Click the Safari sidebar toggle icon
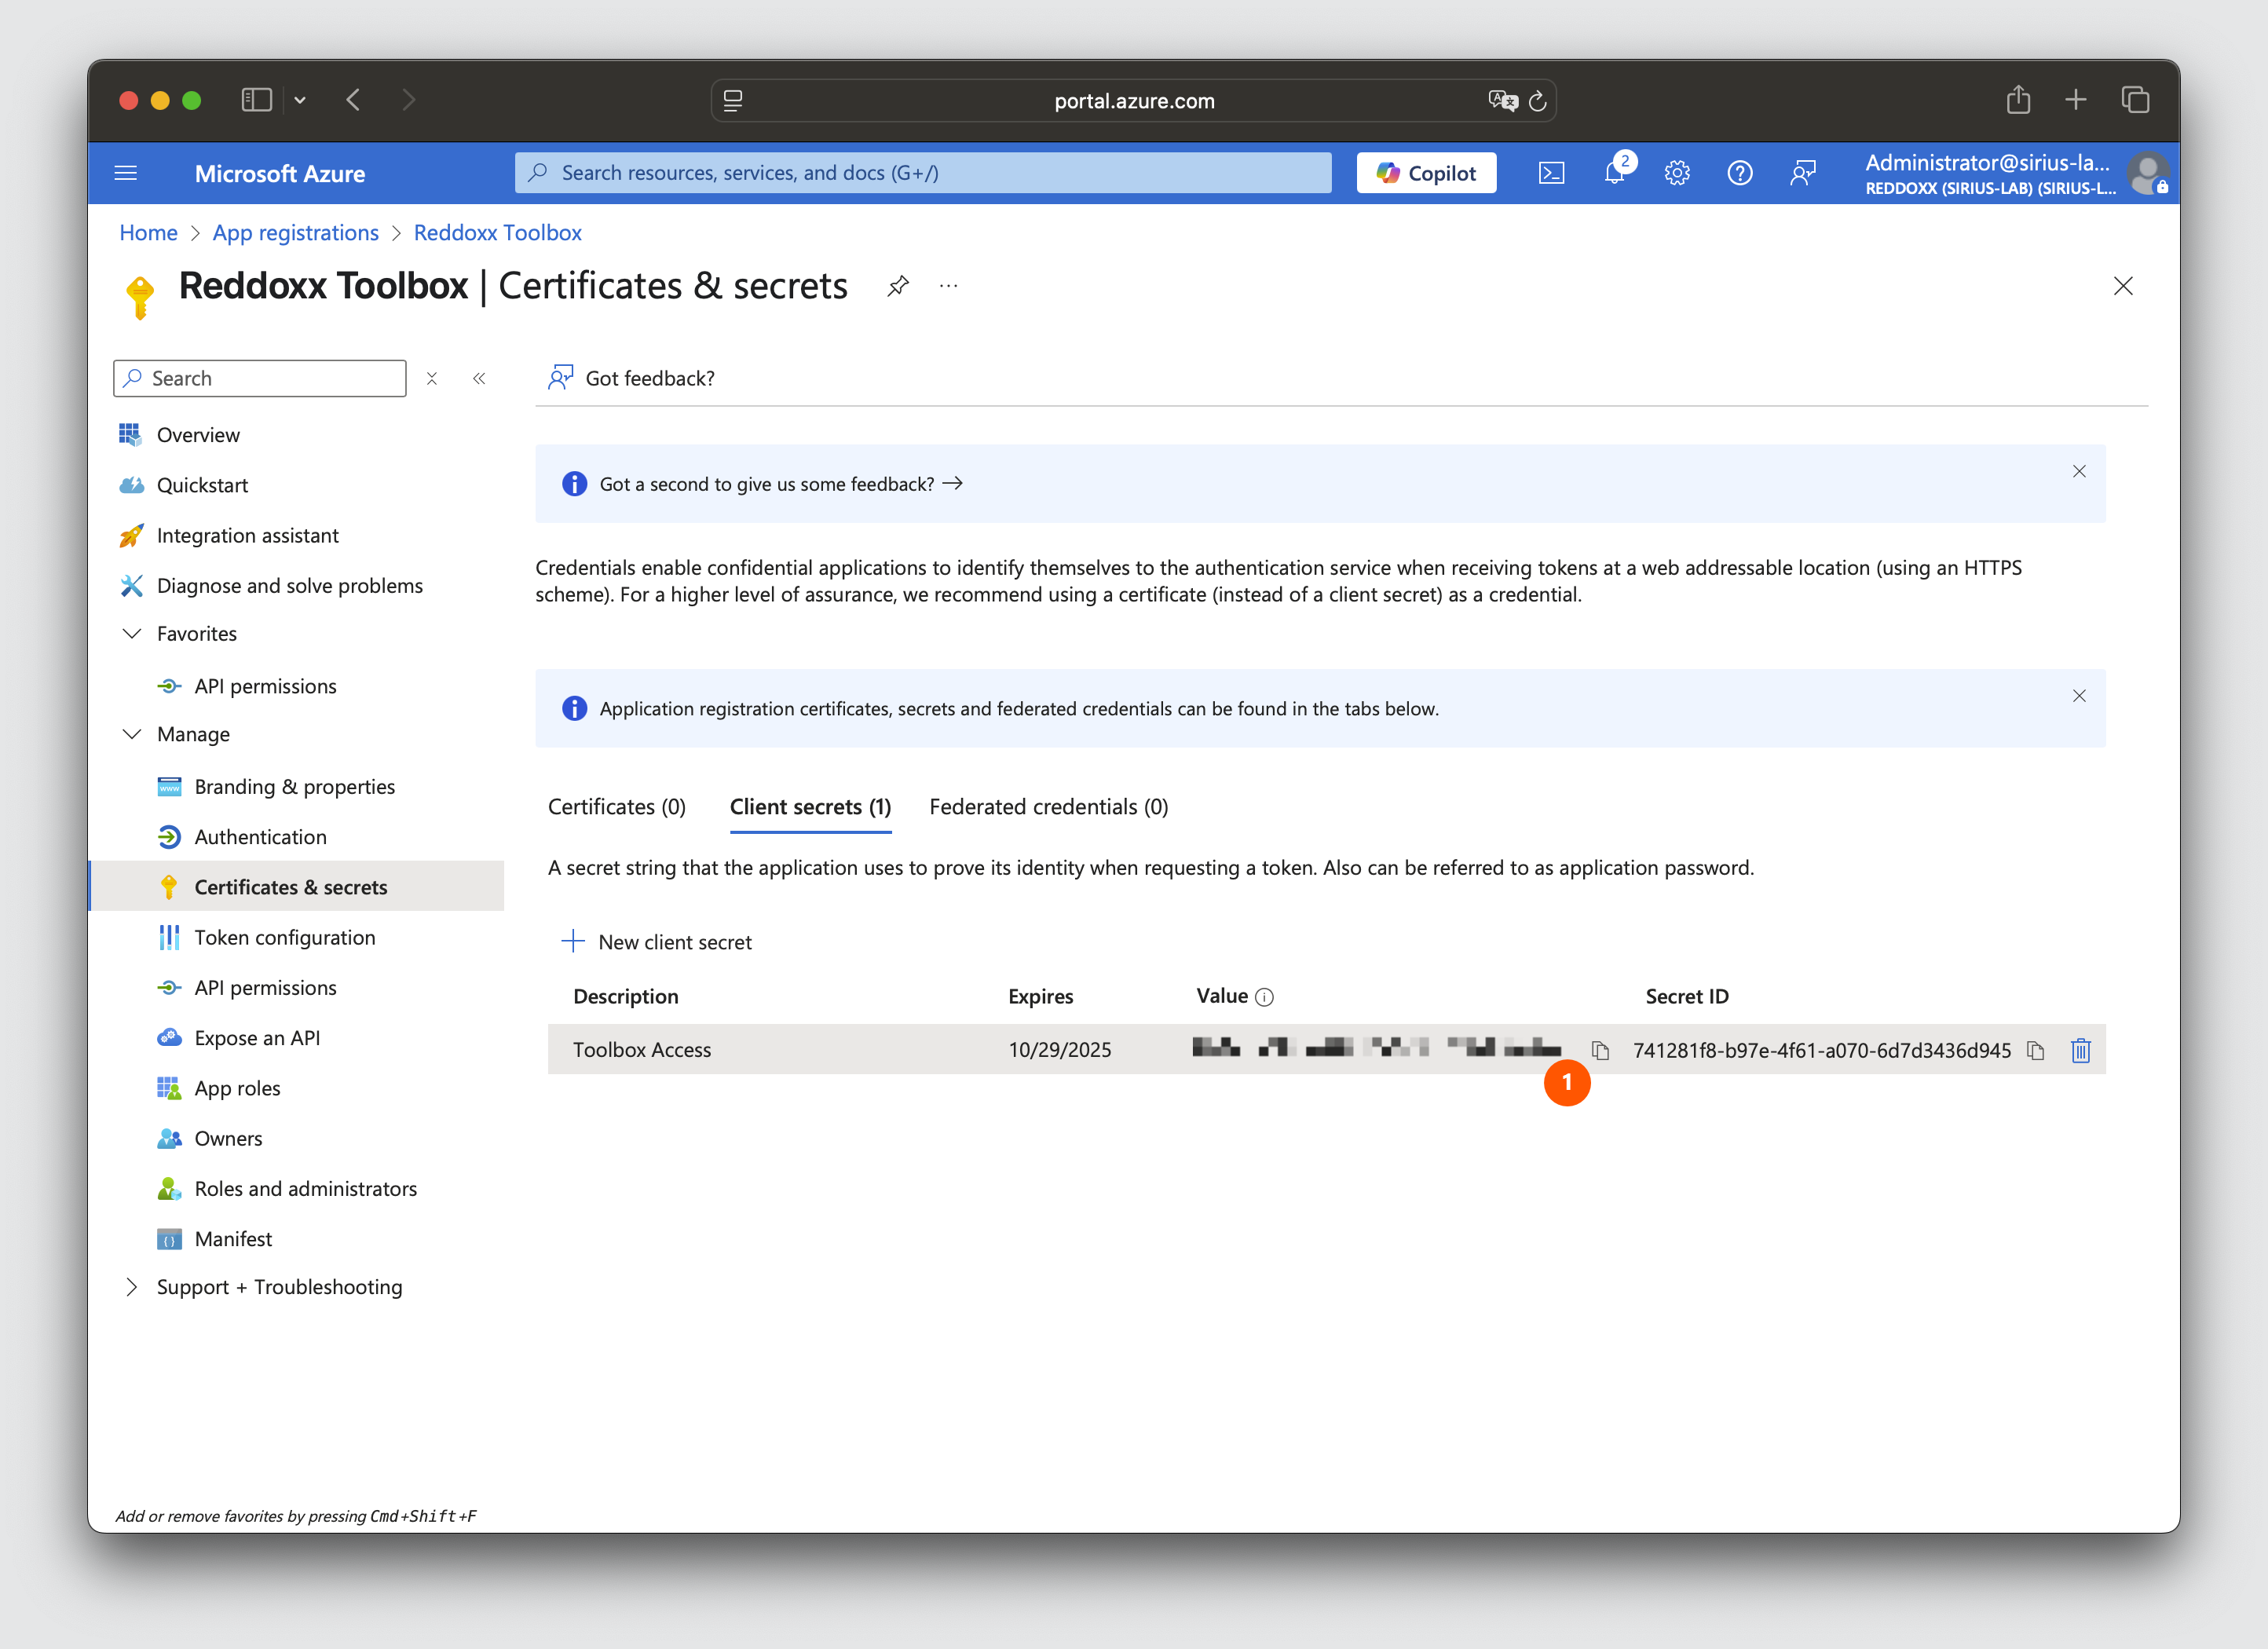The image size is (2268, 1649). coord(257,100)
